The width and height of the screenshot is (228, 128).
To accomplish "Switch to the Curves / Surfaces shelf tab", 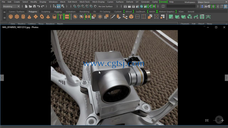I will click(17, 12).
